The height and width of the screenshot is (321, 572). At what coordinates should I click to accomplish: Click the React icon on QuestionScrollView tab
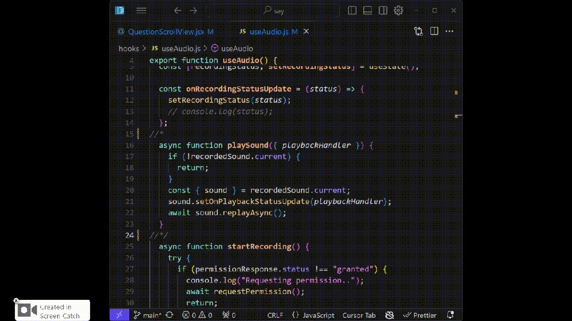(121, 31)
